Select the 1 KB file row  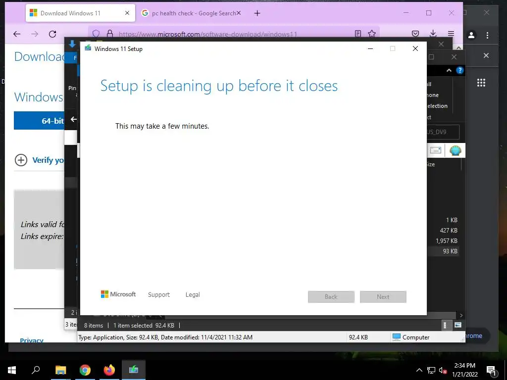443,220
